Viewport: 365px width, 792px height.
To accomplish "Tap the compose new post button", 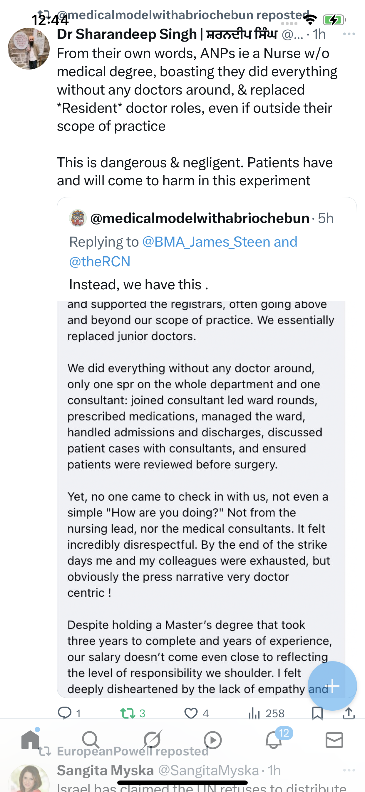I will pos(332,686).
